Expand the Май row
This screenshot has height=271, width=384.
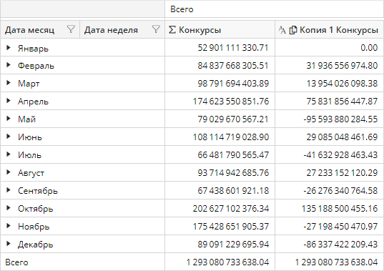click(9, 119)
